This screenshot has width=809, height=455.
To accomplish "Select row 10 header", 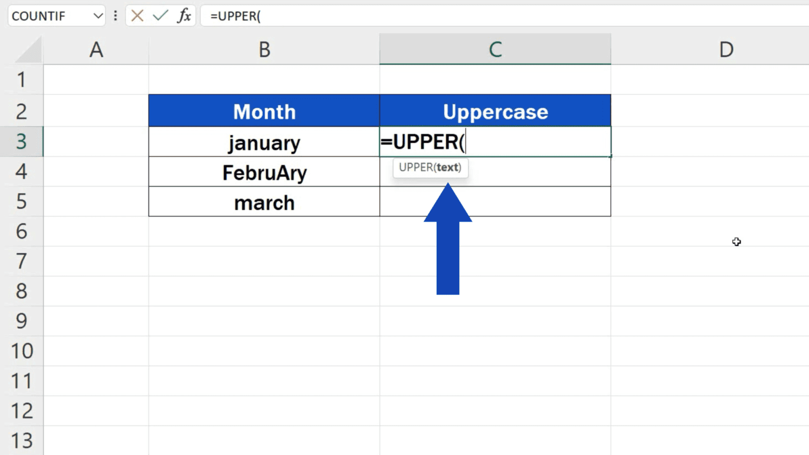I will pyautogui.click(x=22, y=351).
